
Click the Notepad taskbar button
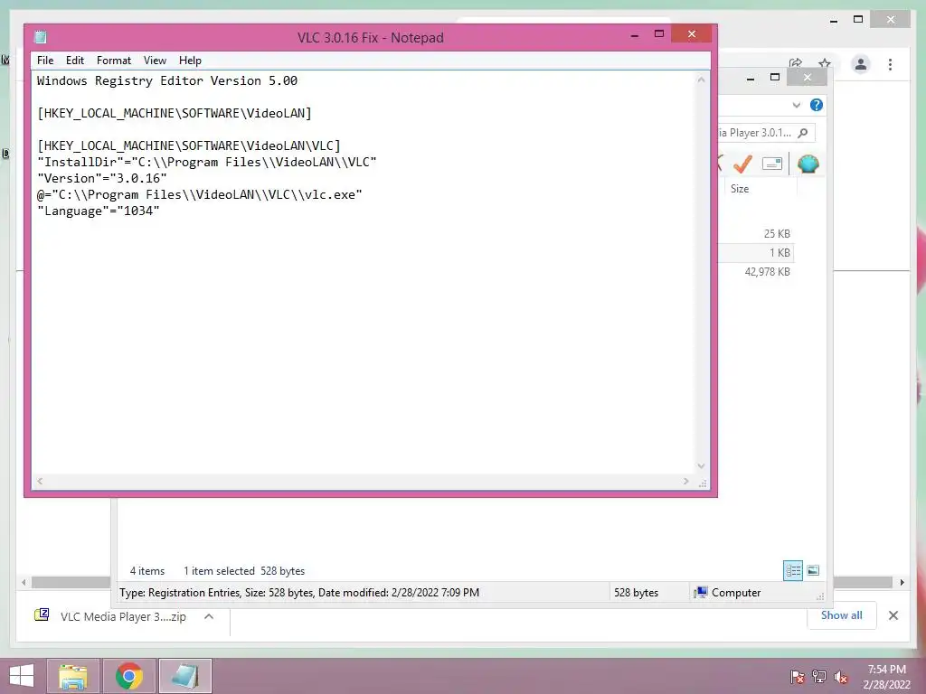point(184,676)
